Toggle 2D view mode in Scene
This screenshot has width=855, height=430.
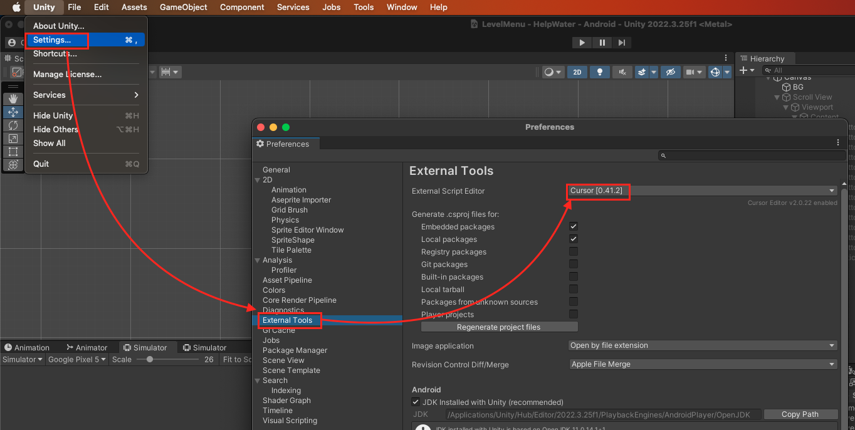(577, 72)
